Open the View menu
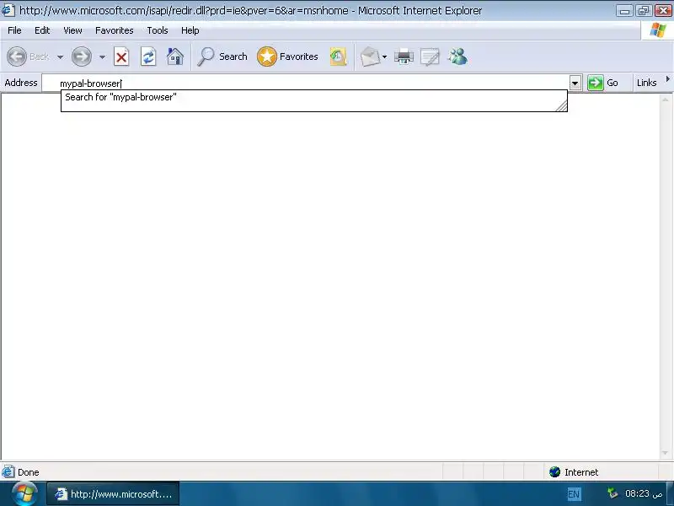 tap(72, 30)
